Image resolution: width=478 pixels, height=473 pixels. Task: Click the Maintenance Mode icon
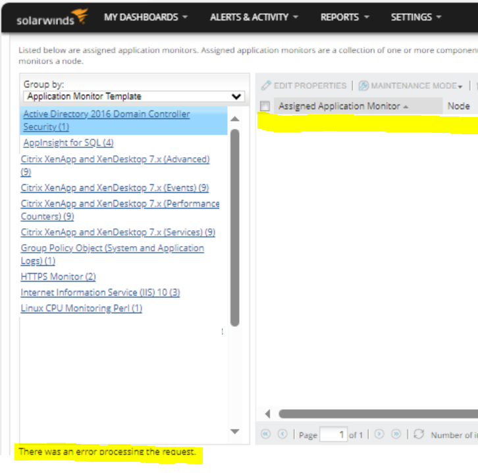pyautogui.click(x=363, y=86)
